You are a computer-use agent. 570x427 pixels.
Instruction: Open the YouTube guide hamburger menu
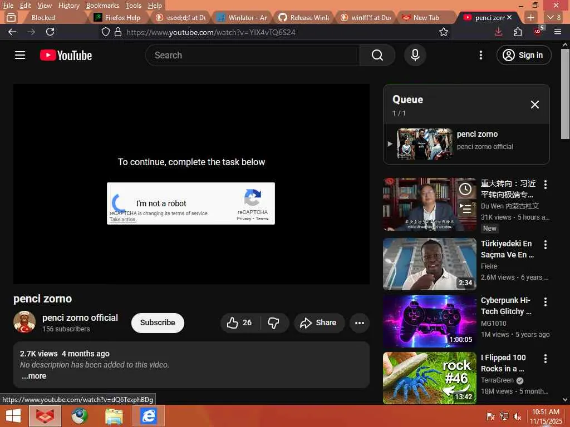coord(20,55)
